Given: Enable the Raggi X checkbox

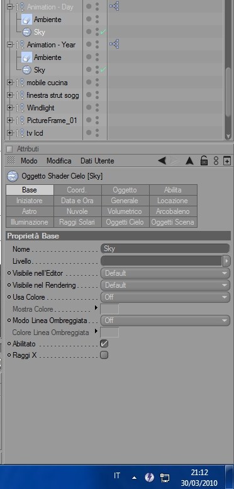Looking at the screenshot, I should (x=104, y=355).
